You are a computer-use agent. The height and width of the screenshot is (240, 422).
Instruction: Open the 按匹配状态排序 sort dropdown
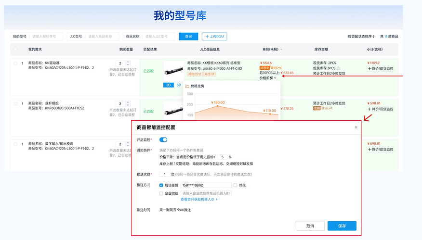click(x=361, y=37)
